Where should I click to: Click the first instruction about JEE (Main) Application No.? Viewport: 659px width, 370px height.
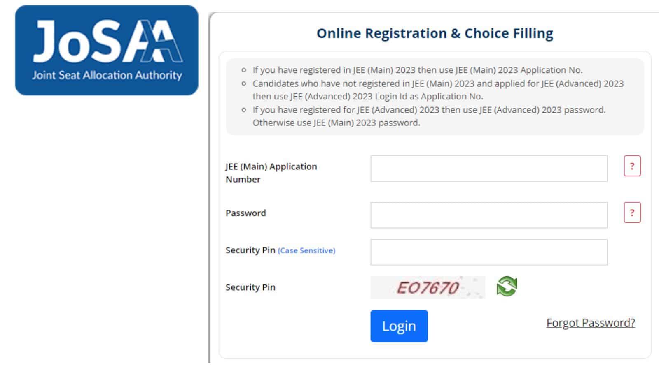coord(418,70)
